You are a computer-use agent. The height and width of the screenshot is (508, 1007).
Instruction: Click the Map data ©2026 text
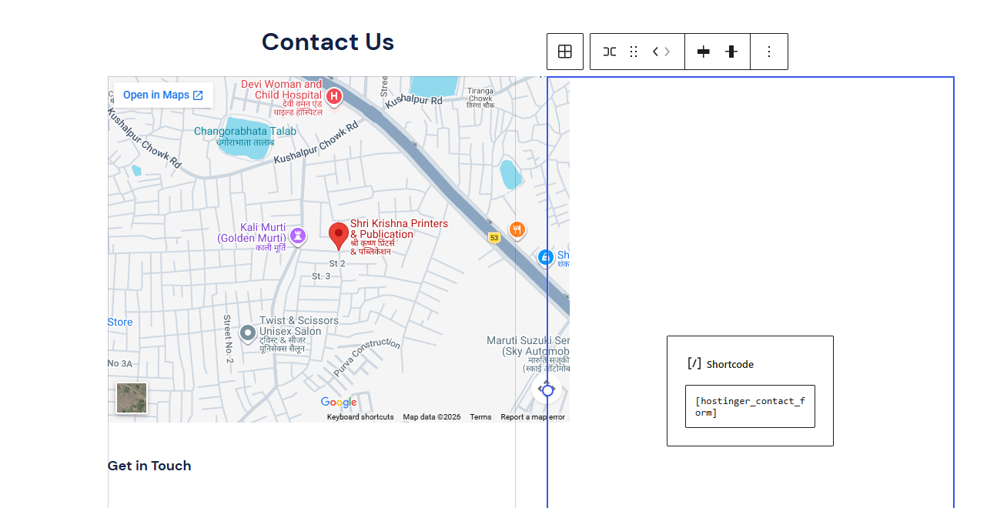tap(432, 417)
